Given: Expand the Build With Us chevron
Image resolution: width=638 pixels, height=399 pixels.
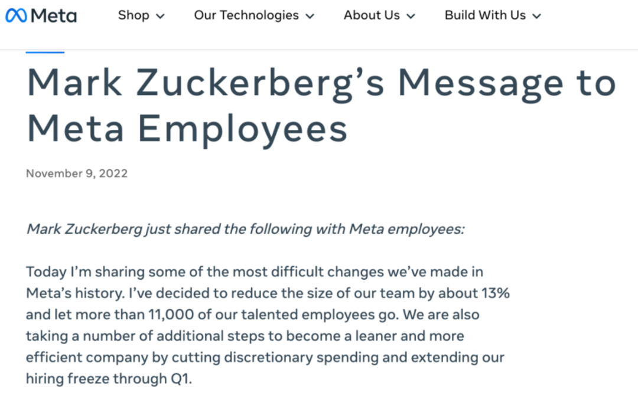Looking at the screenshot, I should [x=536, y=17].
